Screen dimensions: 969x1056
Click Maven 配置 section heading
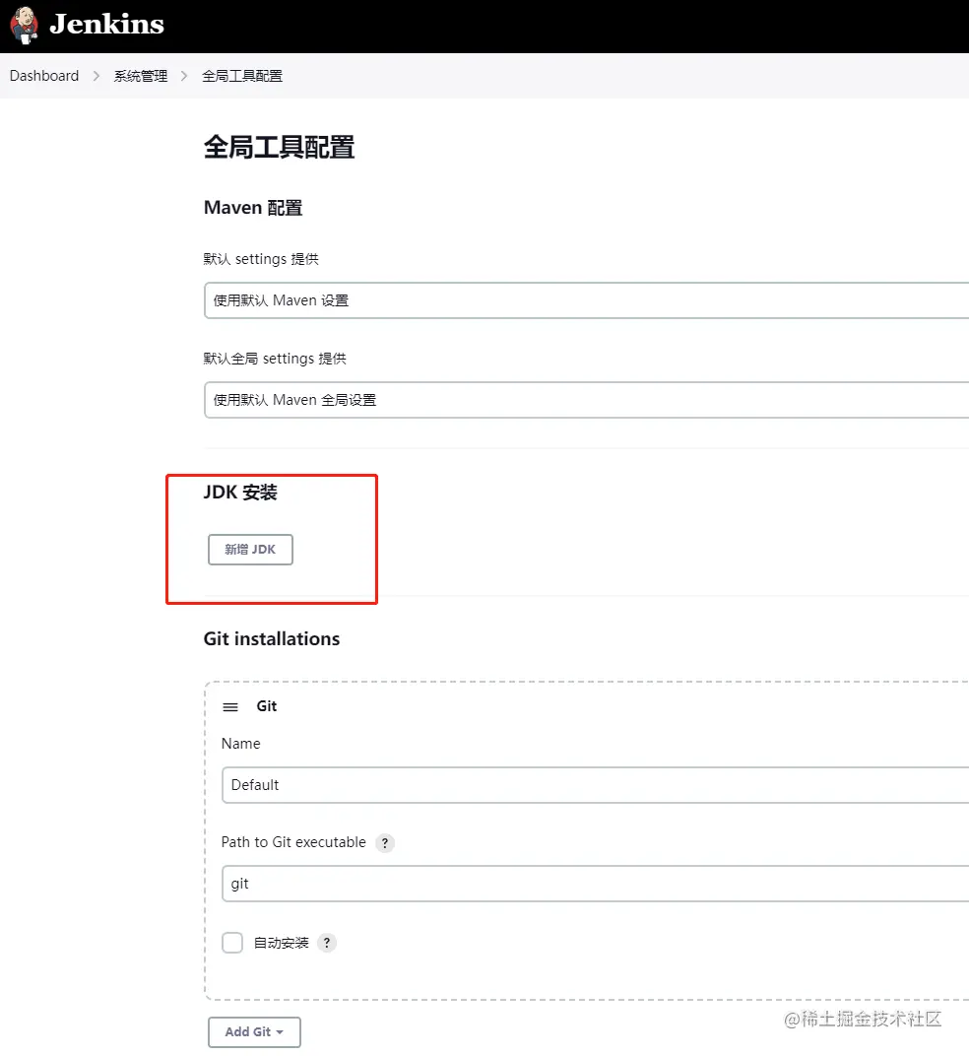[x=252, y=208]
